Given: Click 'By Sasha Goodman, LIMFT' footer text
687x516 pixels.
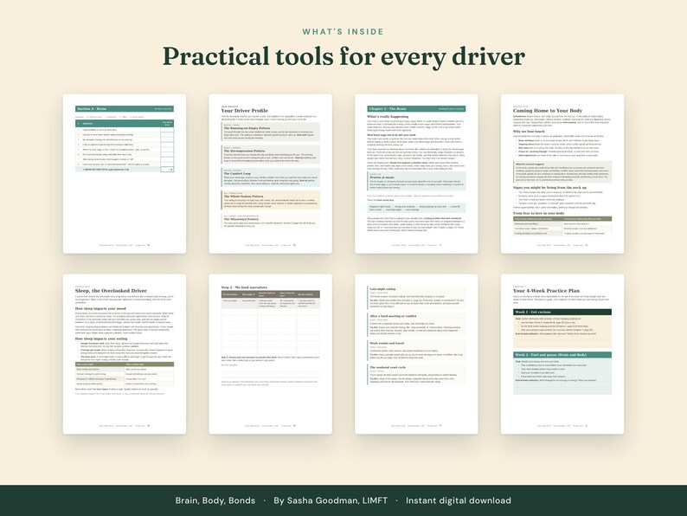Looking at the screenshot, I should pyautogui.click(x=331, y=500).
